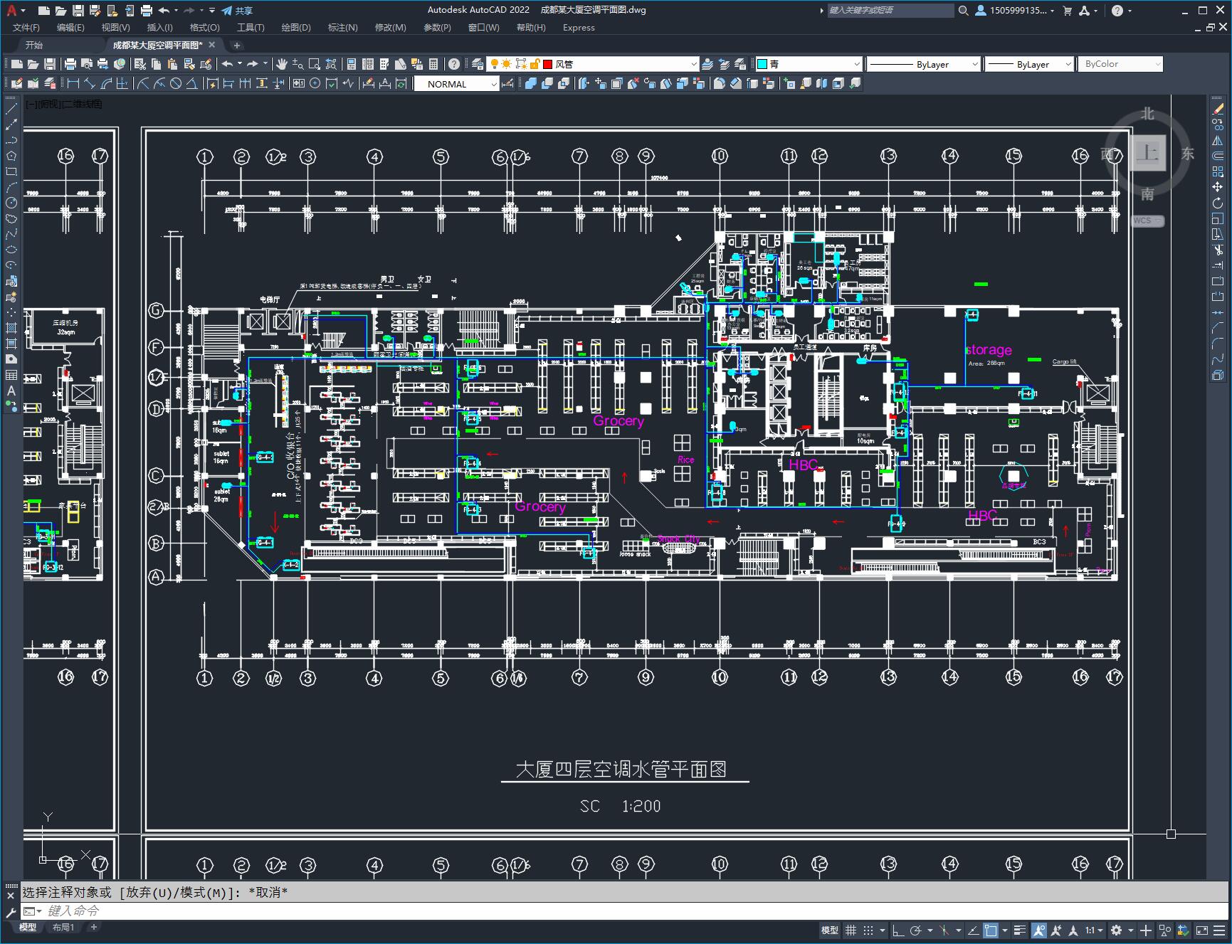This screenshot has width=1232, height=944.
Task: Toggle polar tracking in status bar
Action: [x=916, y=930]
